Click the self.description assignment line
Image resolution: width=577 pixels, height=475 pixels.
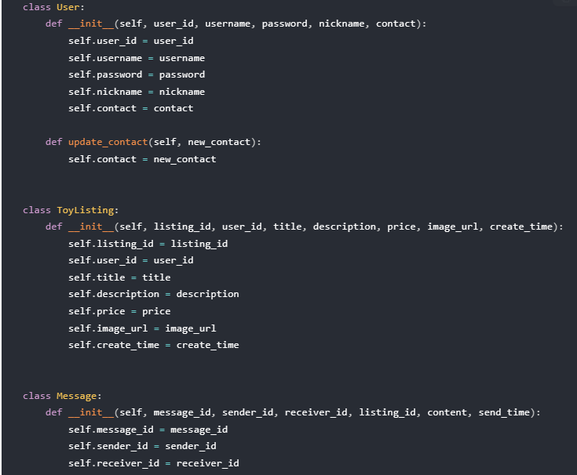click(153, 294)
